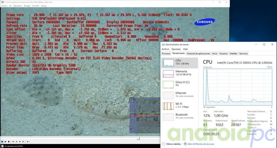This screenshot has width=277, height=148.
Task: Switch to the Usuarios tab
Action: pyautogui.click(x=224, y=53)
